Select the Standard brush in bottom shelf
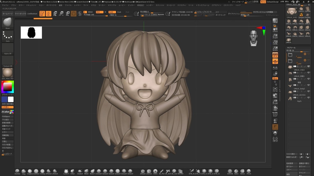The height and width of the screenshot is (176, 314). tap(17, 171)
